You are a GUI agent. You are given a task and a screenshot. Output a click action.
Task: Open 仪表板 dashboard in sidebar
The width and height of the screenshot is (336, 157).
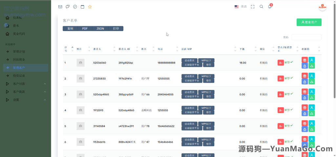26,18
